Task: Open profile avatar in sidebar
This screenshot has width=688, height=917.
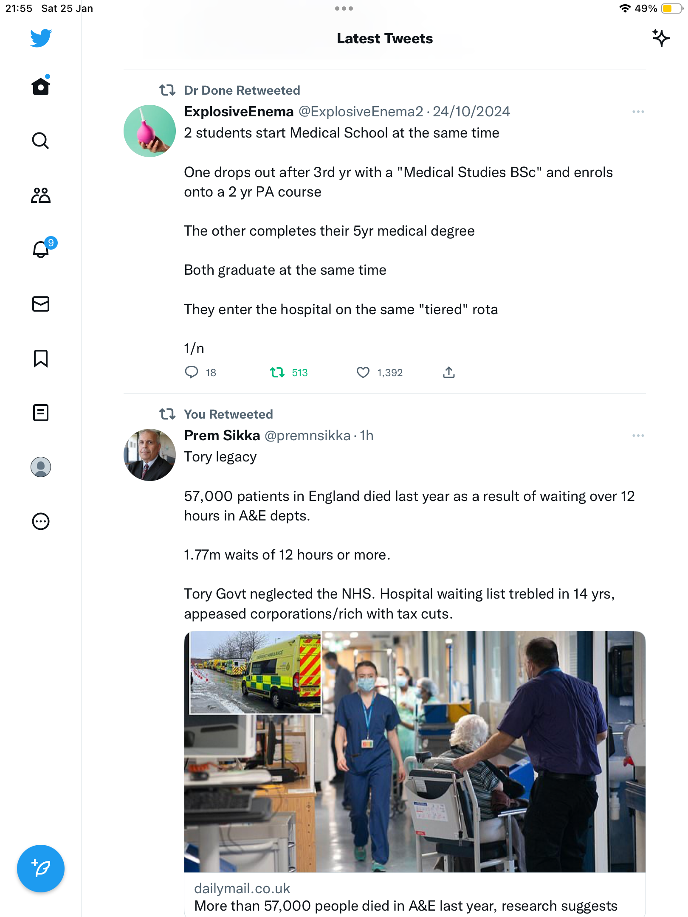Action: point(41,467)
